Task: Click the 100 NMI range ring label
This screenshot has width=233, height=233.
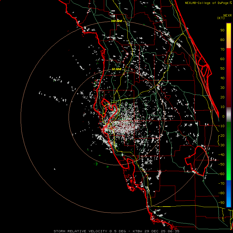Action: click(116, 21)
